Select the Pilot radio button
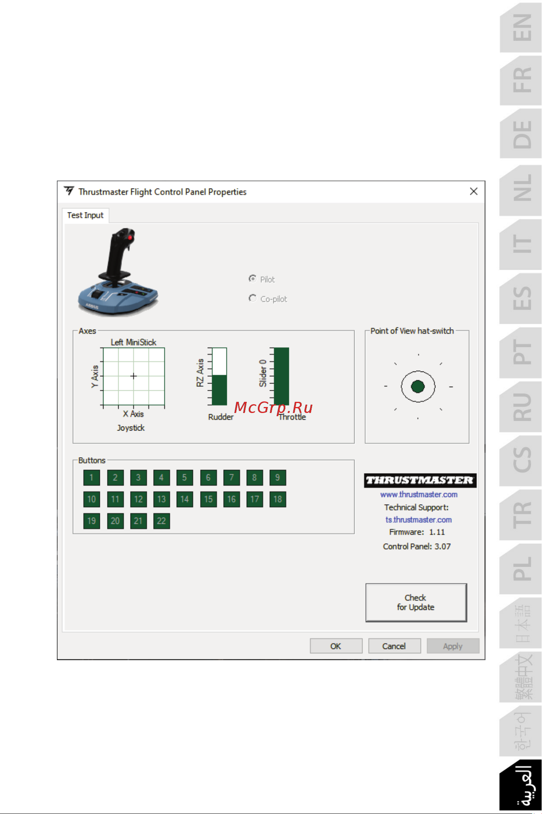Image resolution: width=542 pixels, height=814 pixels. pyautogui.click(x=252, y=279)
